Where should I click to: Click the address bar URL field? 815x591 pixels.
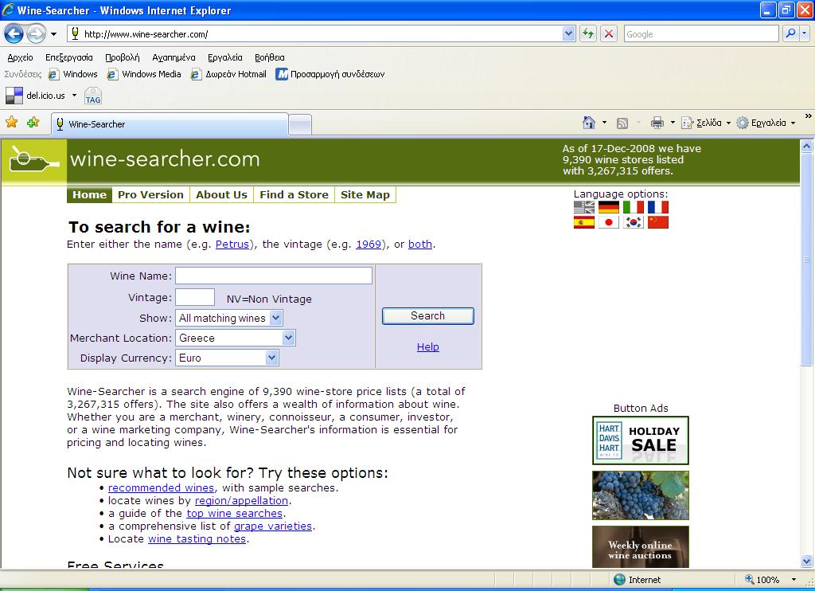click(x=315, y=33)
